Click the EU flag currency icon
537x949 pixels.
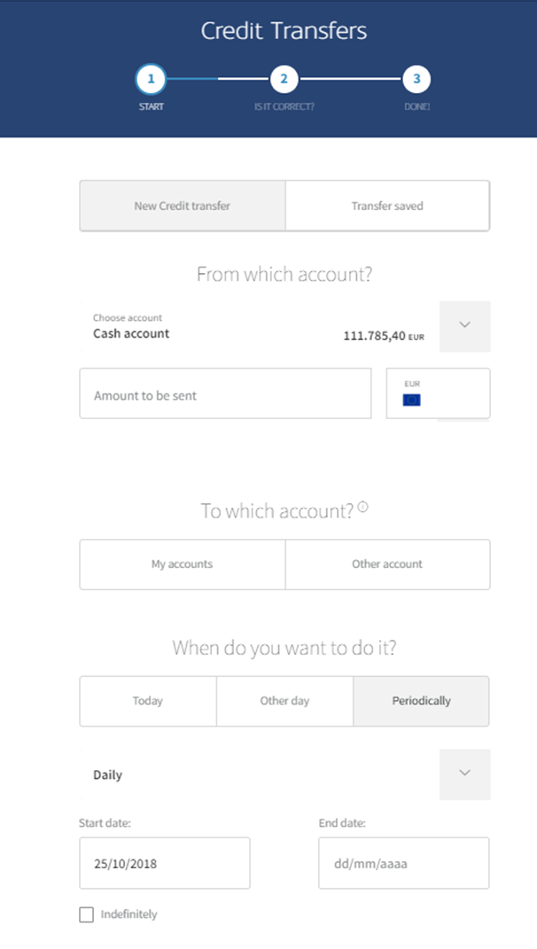point(412,400)
